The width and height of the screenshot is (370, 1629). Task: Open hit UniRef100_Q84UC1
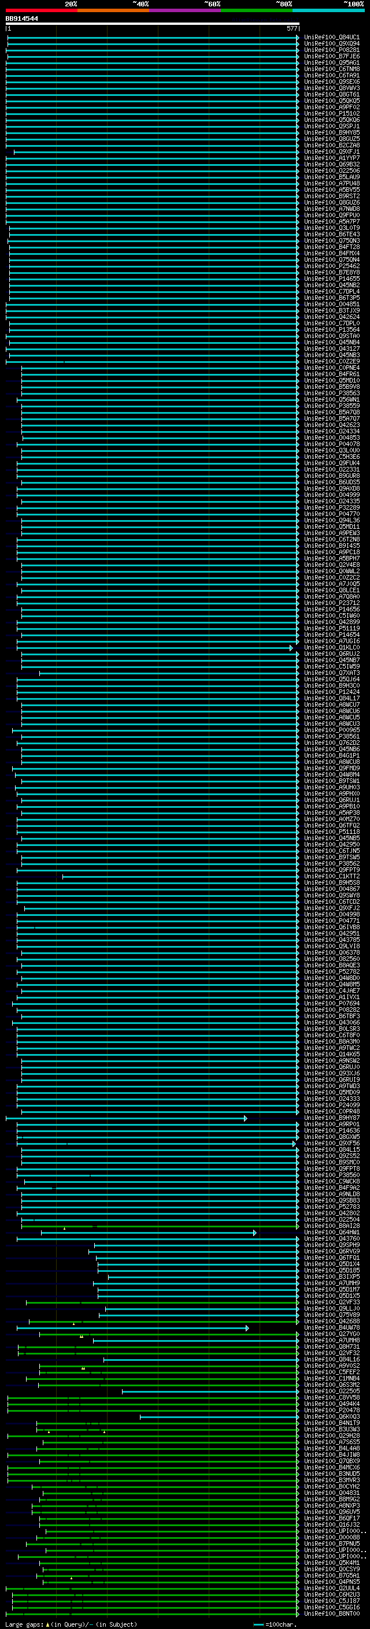click(x=332, y=38)
